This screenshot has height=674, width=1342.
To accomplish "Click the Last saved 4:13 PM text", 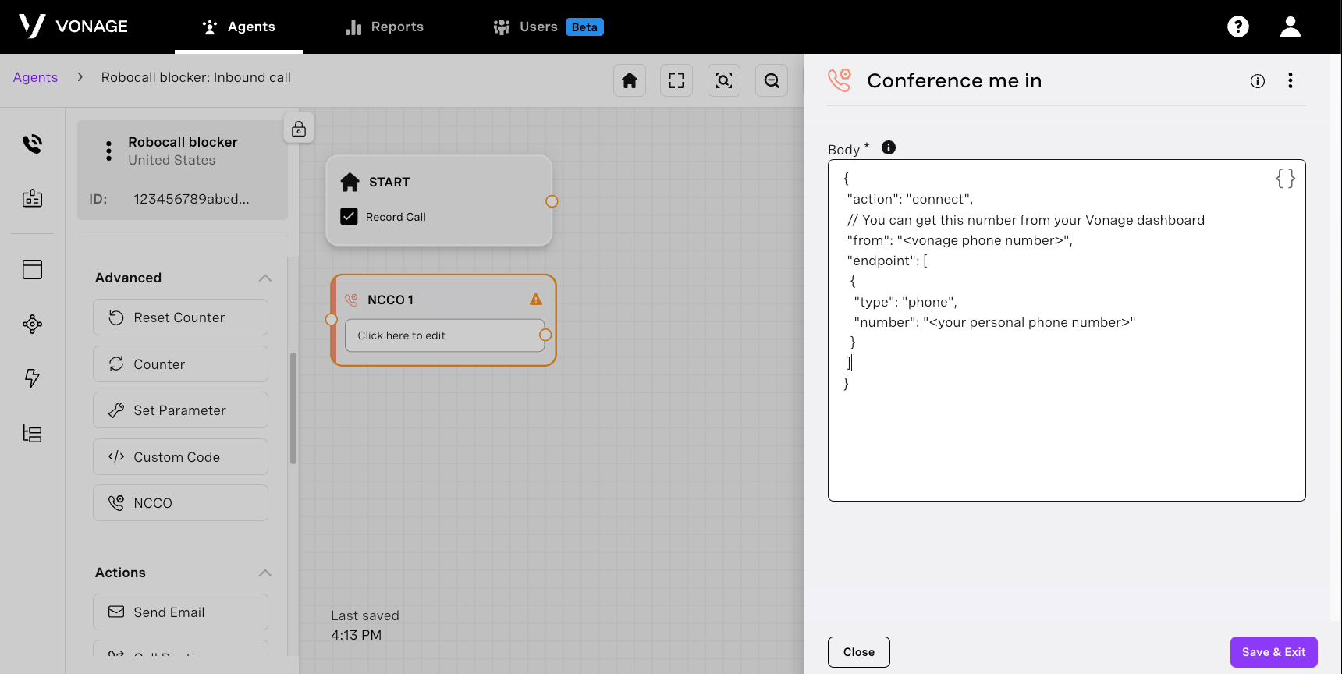I will tap(365, 625).
